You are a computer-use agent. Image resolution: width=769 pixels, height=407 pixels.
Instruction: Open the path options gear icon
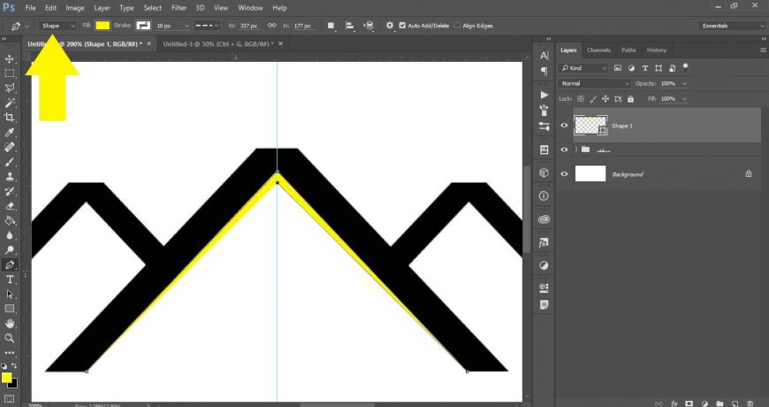click(390, 26)
